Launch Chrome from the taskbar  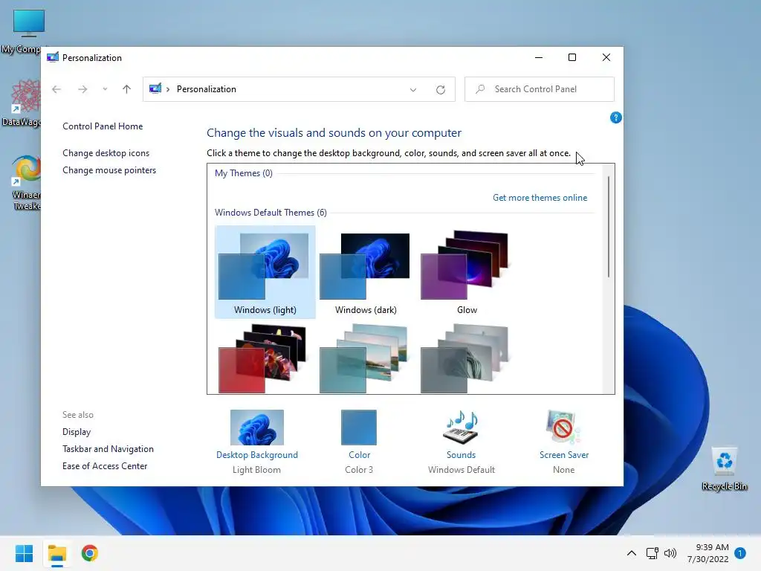click(x=90, y=553)
